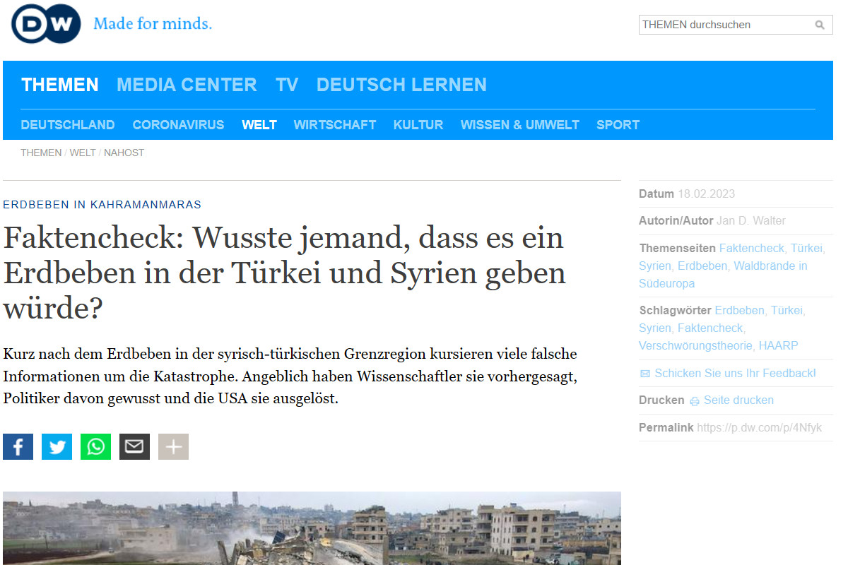Open the KULTUR section

pos(418,125)
